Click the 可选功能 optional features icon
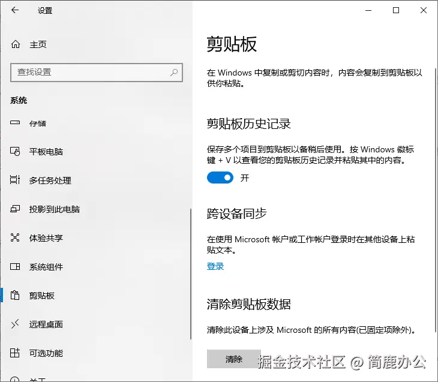 [15, 353]
